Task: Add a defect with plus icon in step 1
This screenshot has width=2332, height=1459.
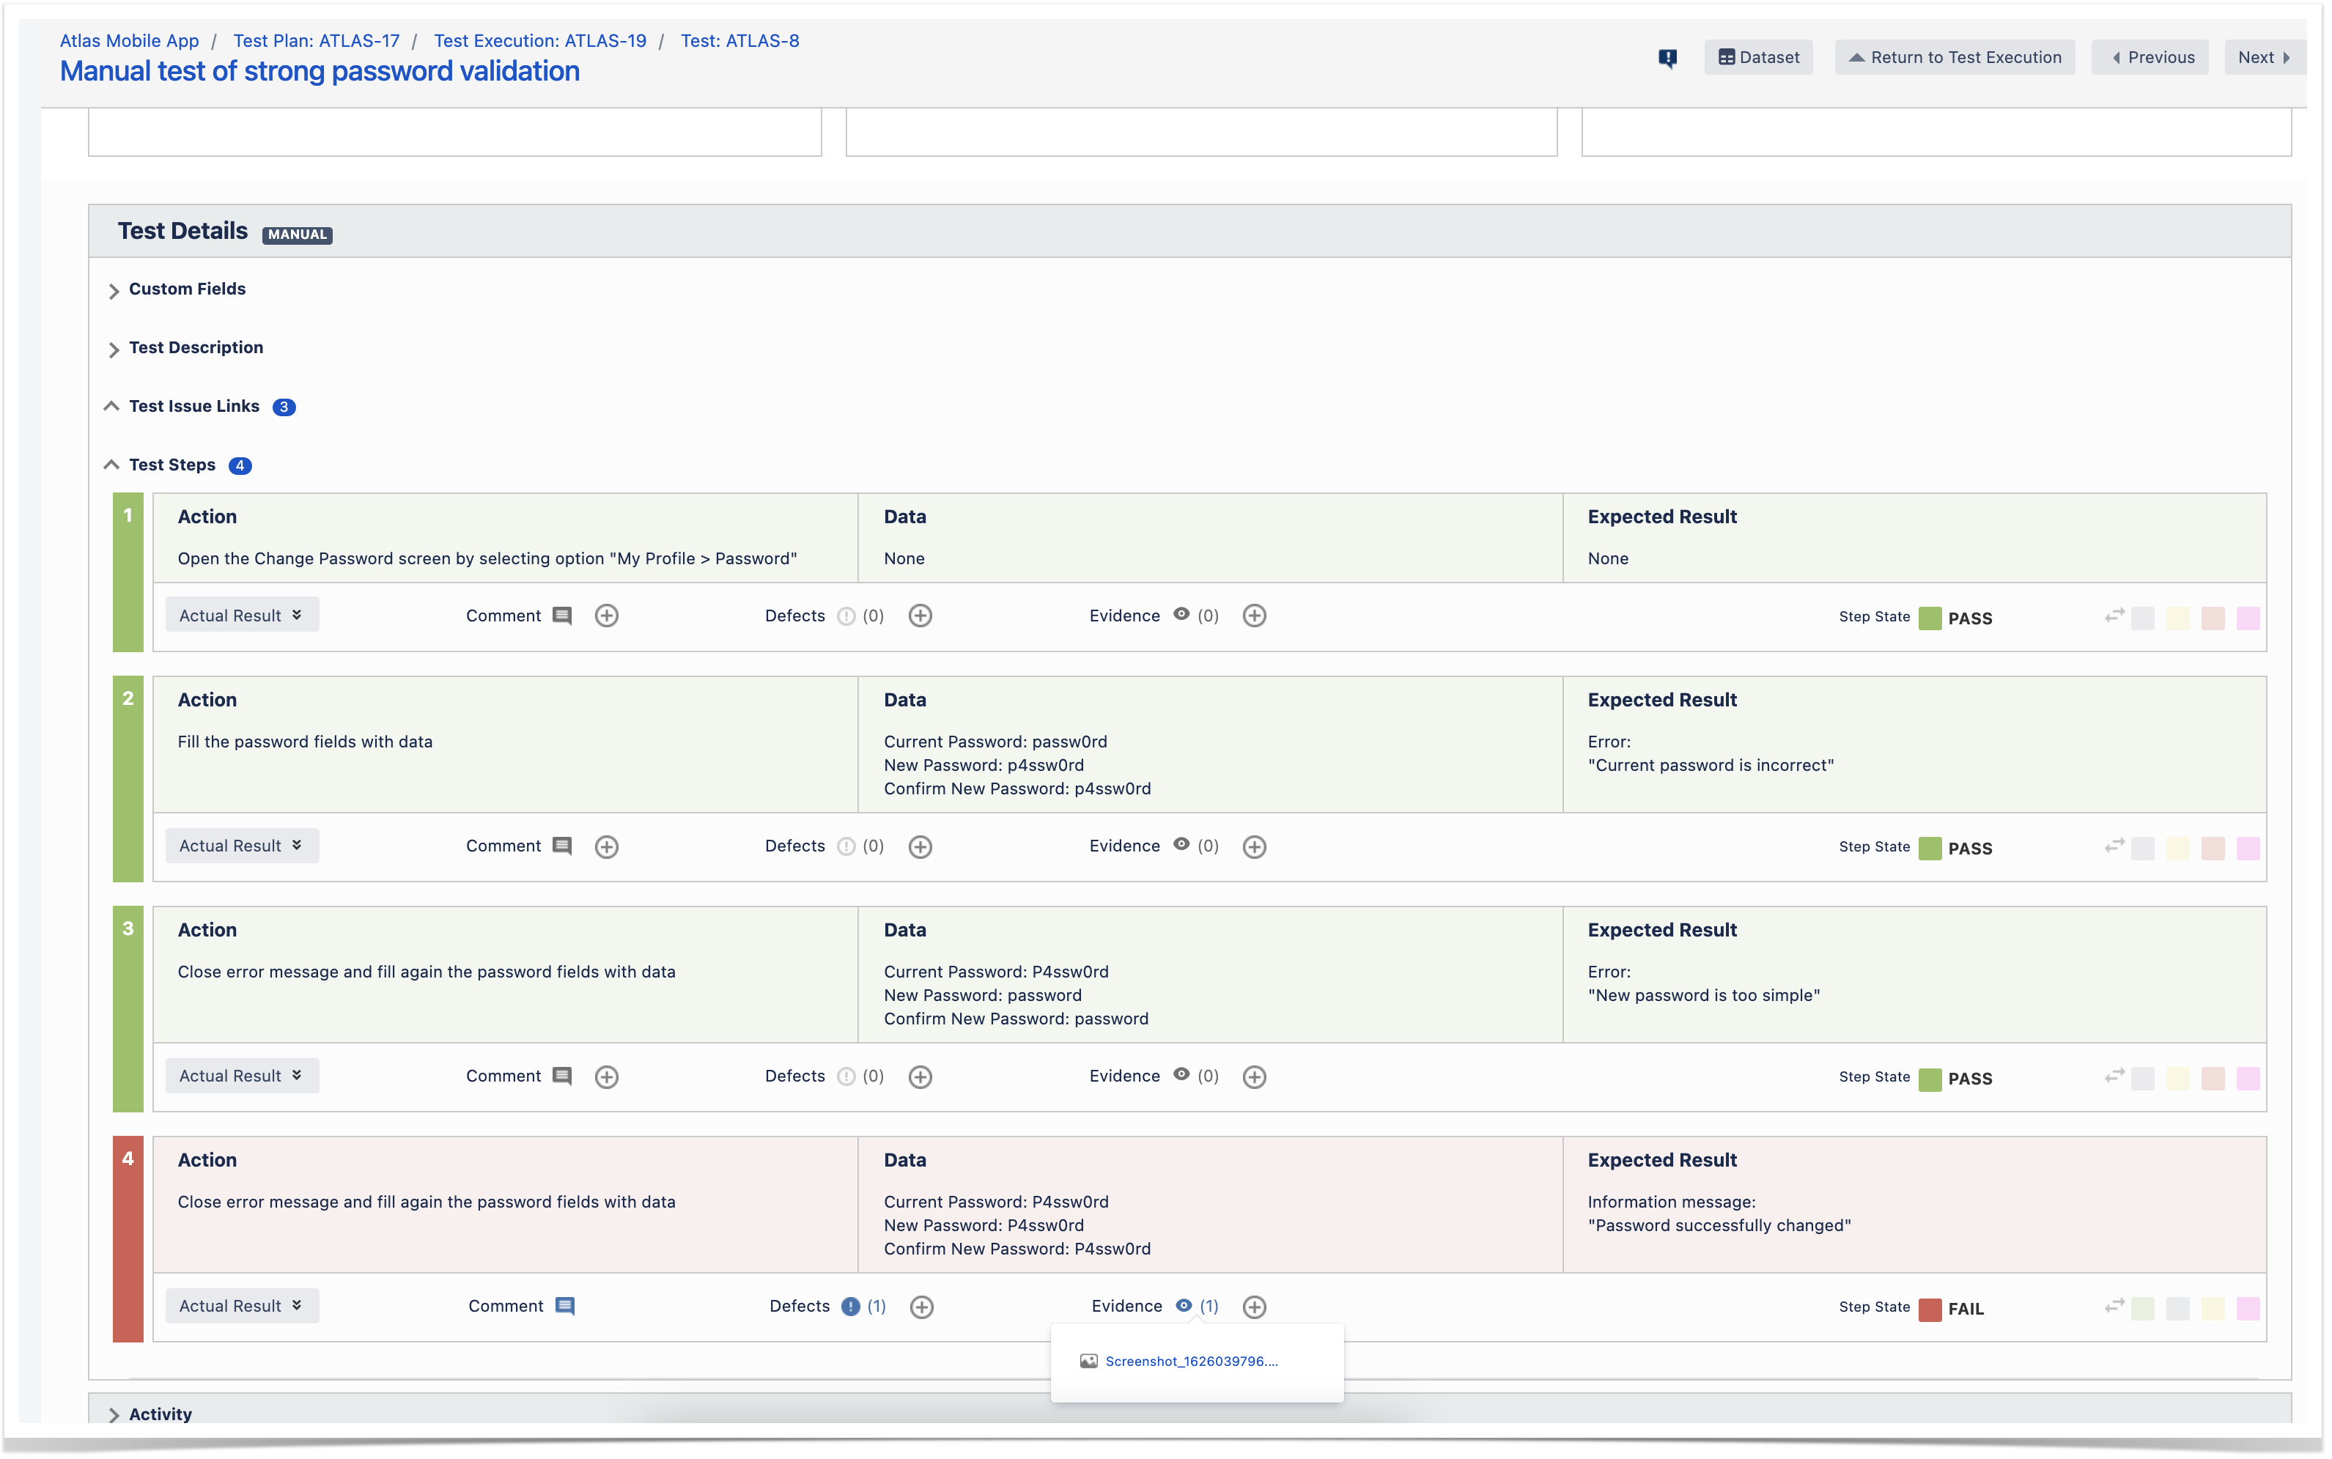Action: 920,616
